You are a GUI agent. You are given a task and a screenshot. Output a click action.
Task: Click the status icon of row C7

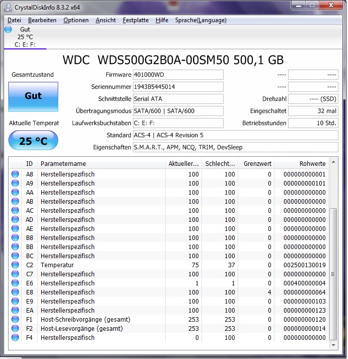pyautogui.click(x=15, y=274)
